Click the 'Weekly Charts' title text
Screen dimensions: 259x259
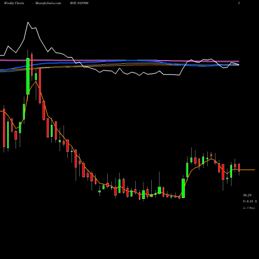pos(14,3)
